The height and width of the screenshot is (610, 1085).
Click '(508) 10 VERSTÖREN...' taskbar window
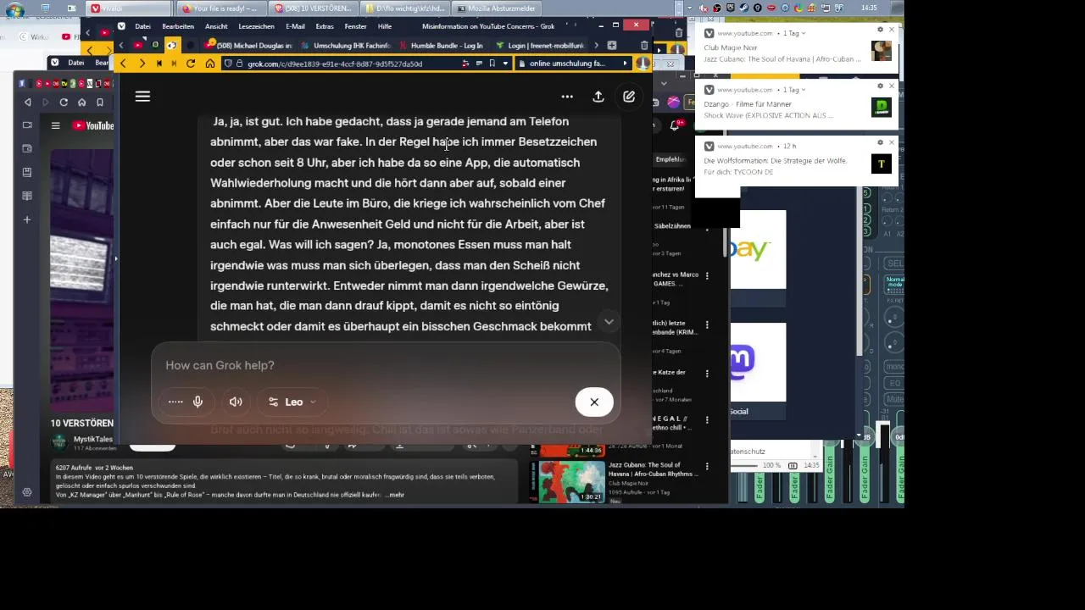click(314, 8)
